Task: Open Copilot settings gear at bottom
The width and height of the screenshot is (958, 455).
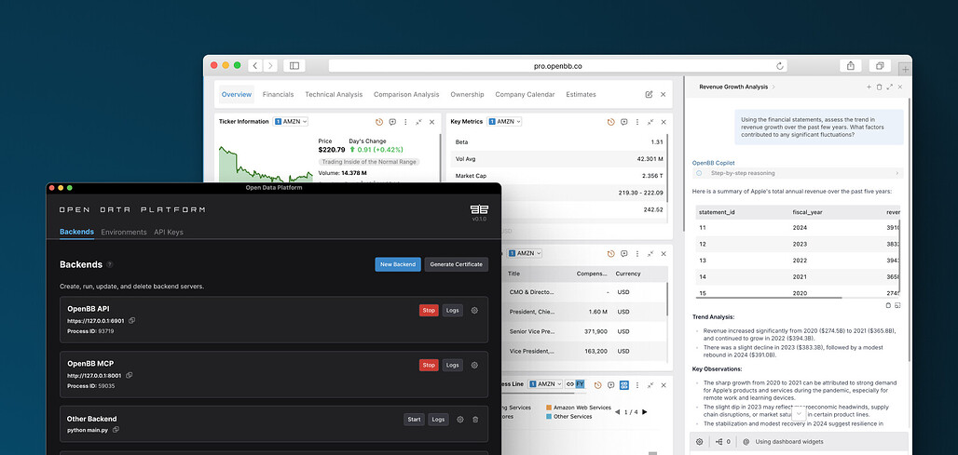Action: point(700,442)
